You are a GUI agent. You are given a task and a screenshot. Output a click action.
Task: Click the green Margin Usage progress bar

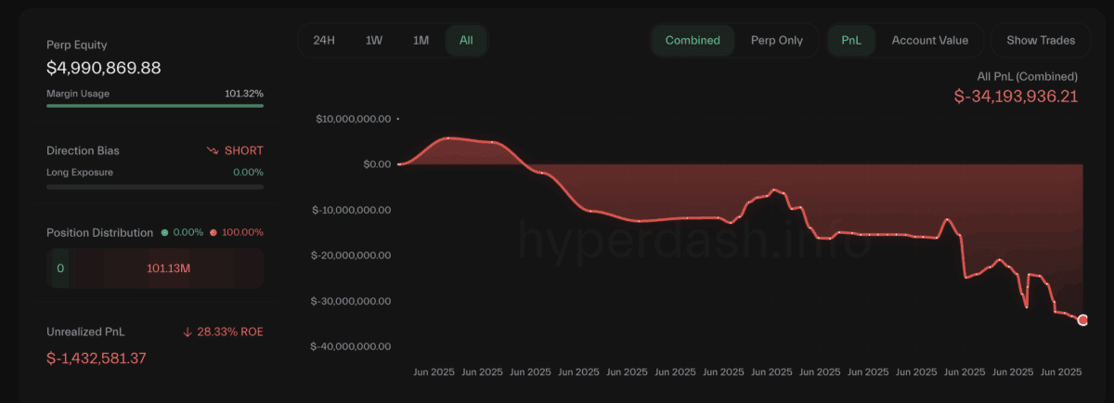pos(155,106)
